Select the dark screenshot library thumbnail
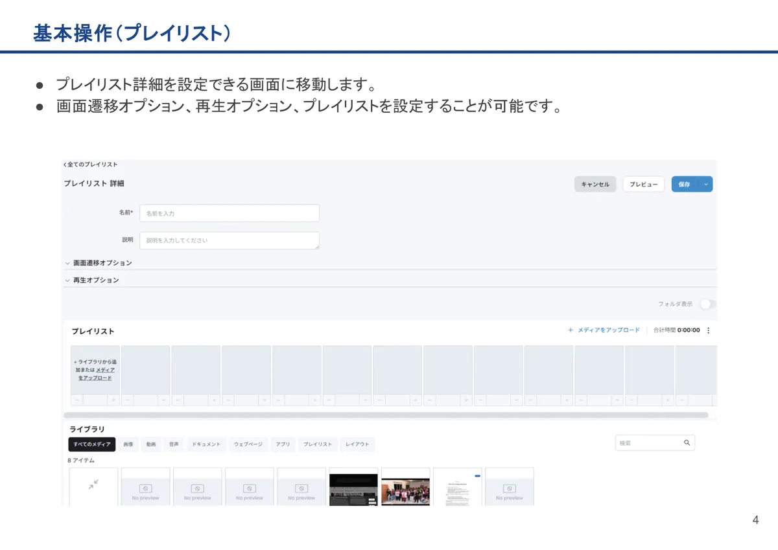Image resolution: width=778 pixels, height=550 pixels. pyautogui.click(x=353, y=487)
